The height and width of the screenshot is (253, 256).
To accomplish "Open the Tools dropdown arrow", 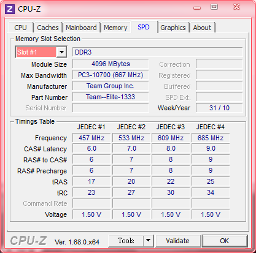I will [x=148, y=241].
